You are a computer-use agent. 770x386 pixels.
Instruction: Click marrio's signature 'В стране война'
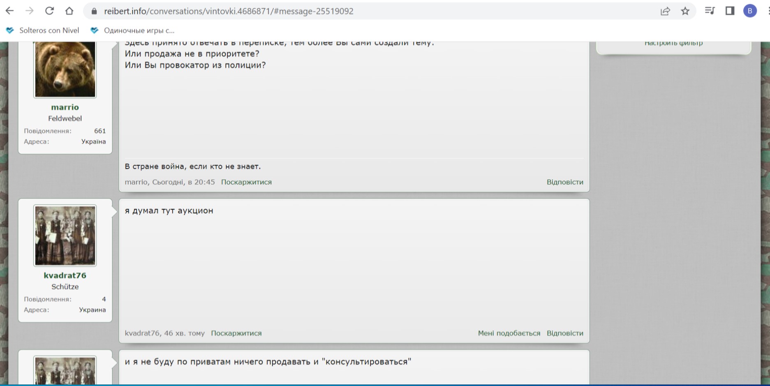(x=193, y=166)
